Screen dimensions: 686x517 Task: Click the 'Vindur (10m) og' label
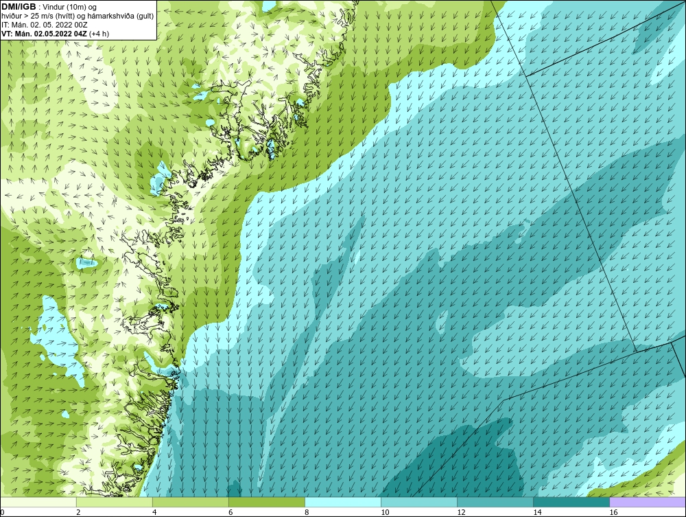coord(70,7)
